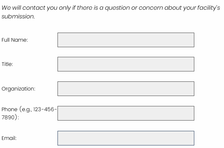Click the word 'submission.' in the notice
The image size is (224, 148).
tap(18, 16)
